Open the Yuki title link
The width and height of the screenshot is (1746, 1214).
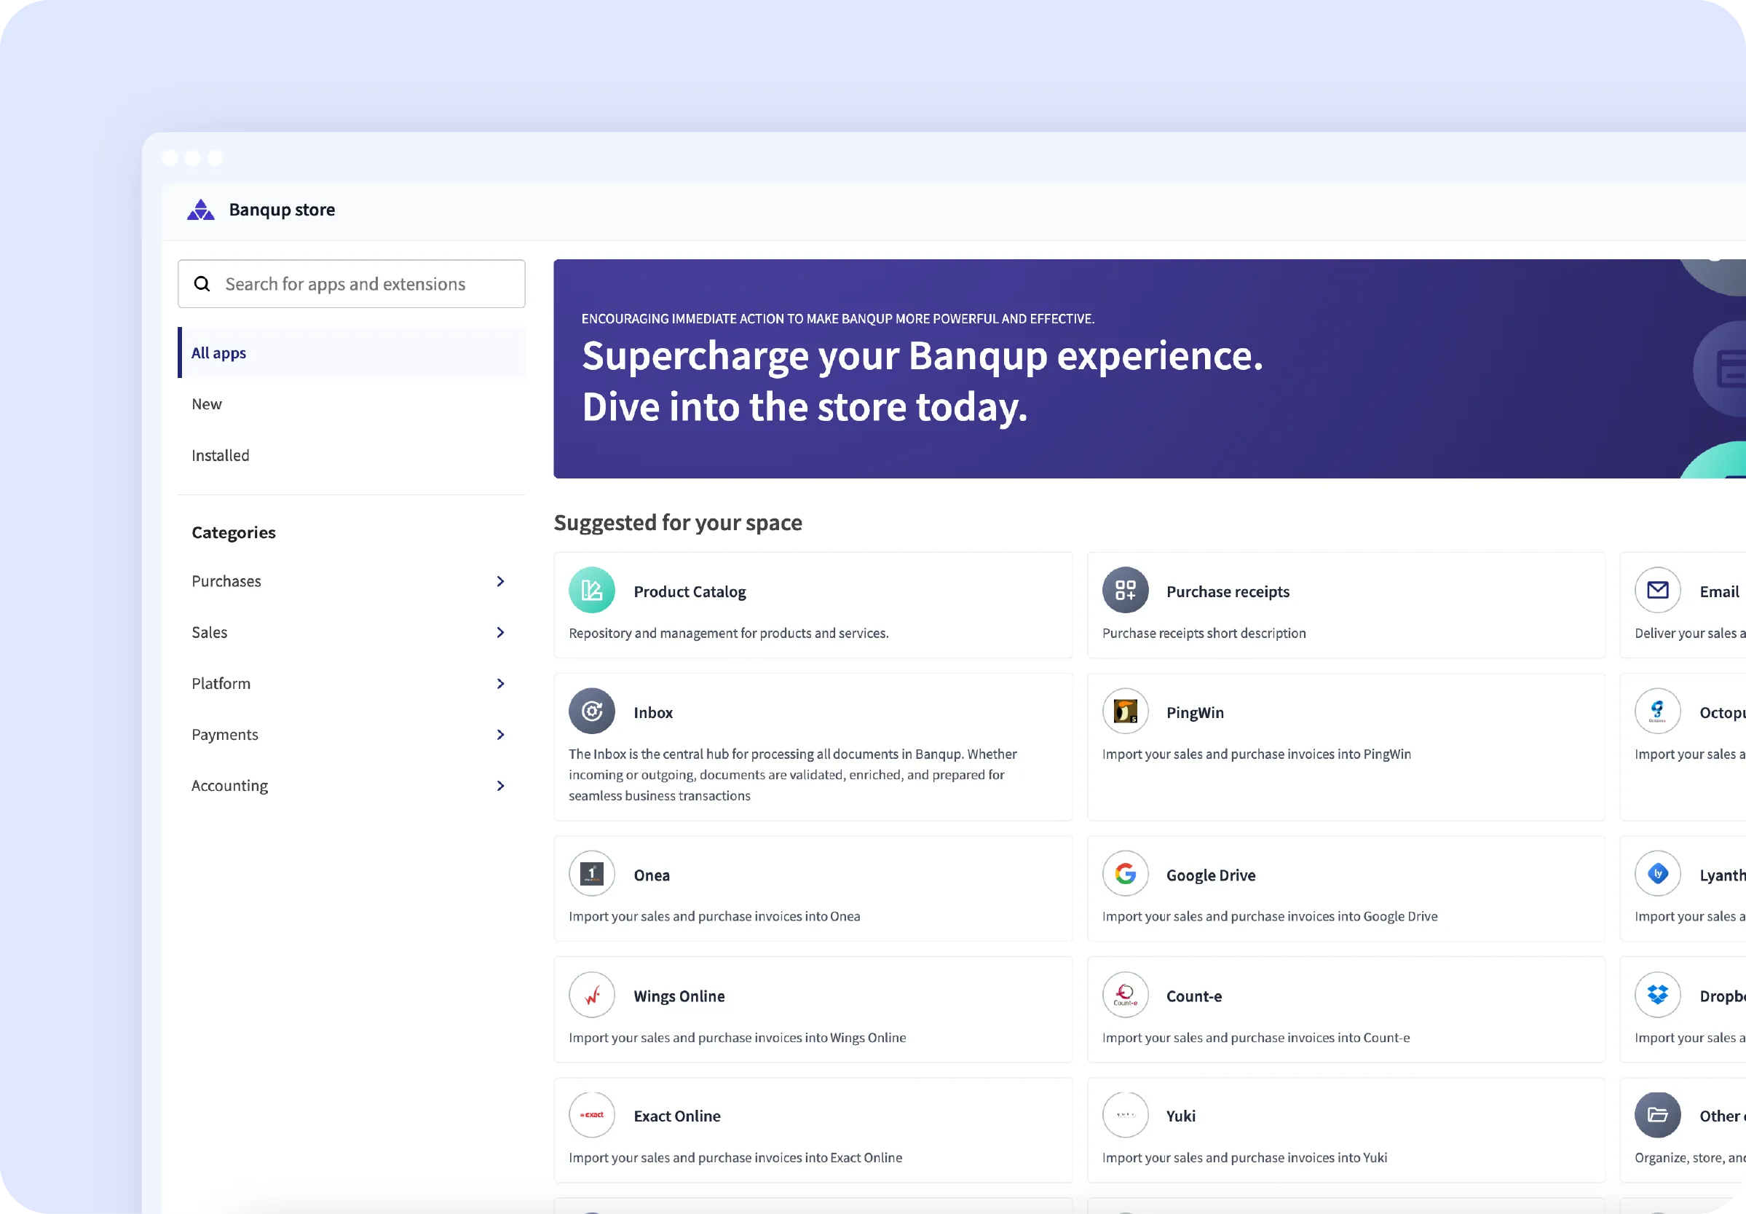tap(1180, 1116)
